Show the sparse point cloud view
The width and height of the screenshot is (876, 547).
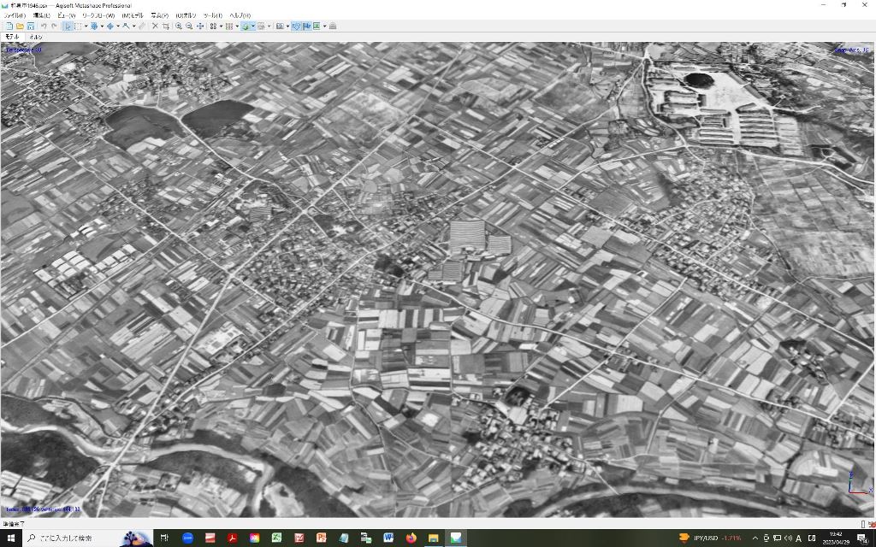point(213,26)
